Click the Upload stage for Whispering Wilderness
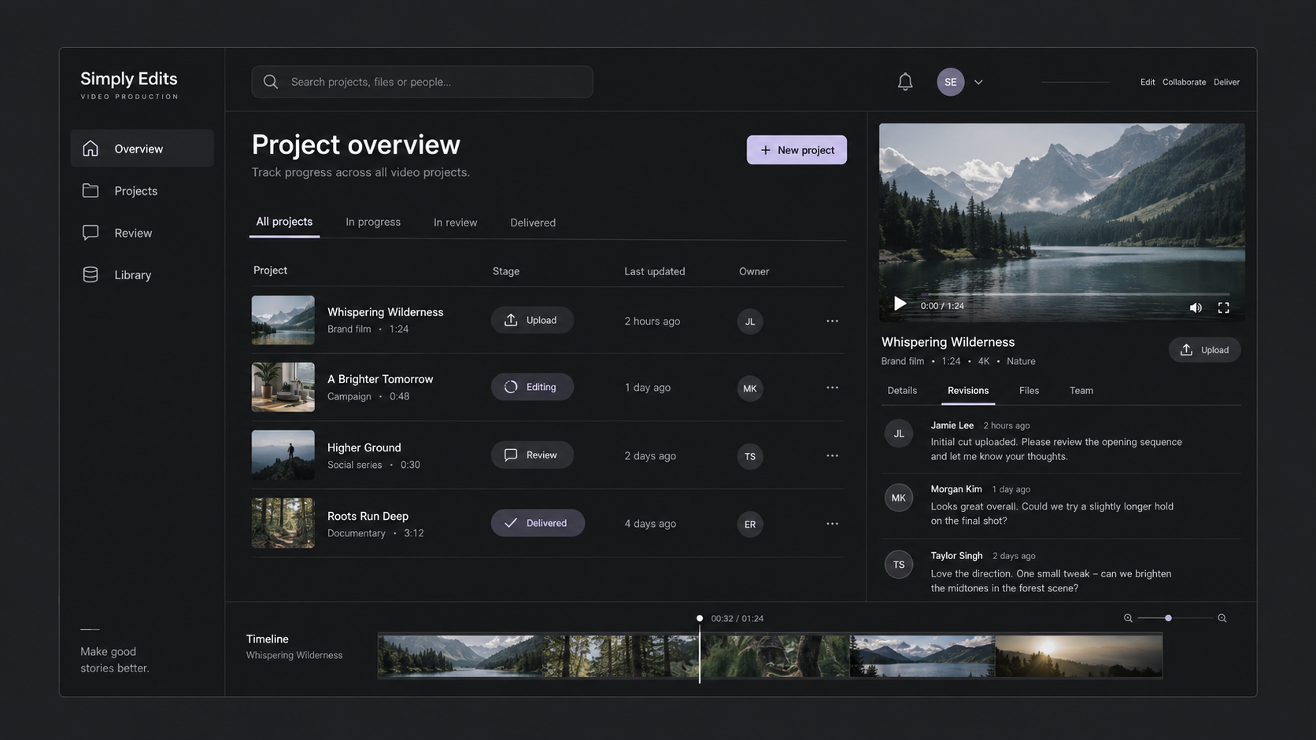Image resolution: width=1316 pixels, height=740 pixels. click(532, 320)
